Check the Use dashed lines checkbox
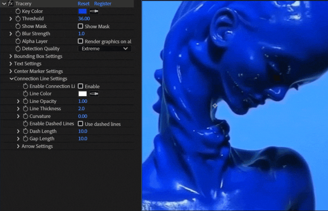The image size is (328, 211). coord(80,124)
